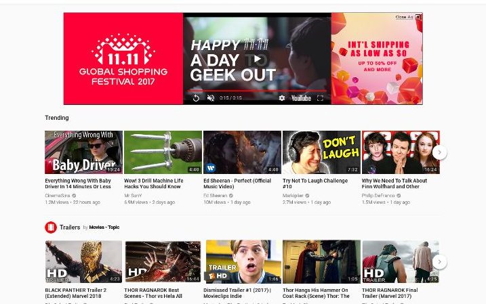486x304 pixels.
Task: Click title BLACK PANTHER Trailer 2 (Extended)
Action: [x=76, y=293]
